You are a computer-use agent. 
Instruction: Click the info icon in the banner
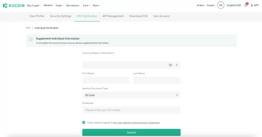pyautogui.click(x=31, y=39)
